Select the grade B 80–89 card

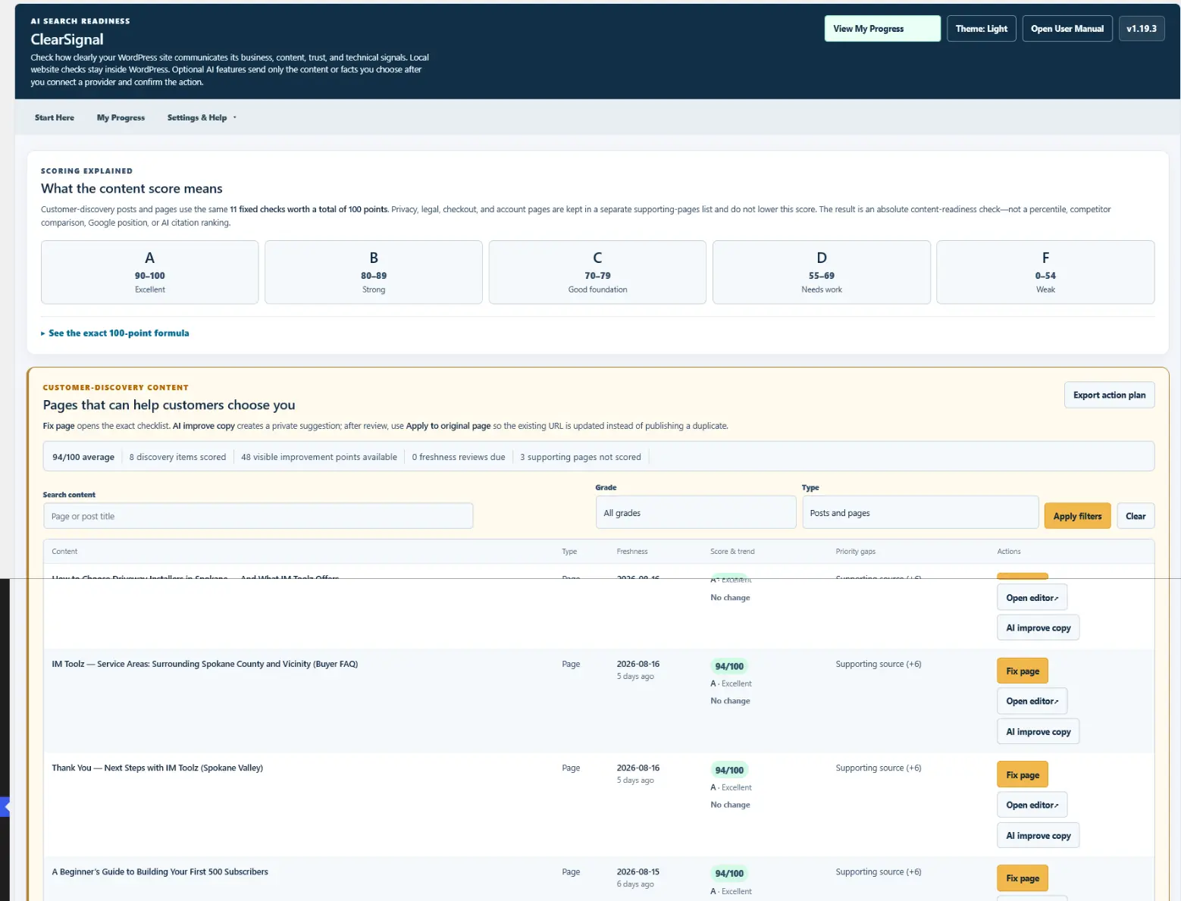pos(374,272)
